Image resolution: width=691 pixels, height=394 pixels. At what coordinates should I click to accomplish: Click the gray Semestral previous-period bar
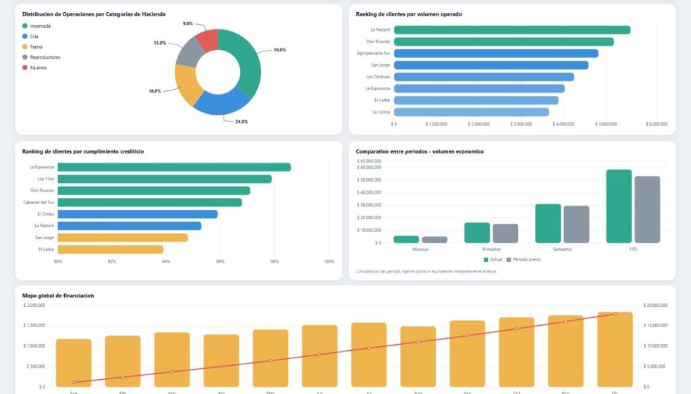576,224
